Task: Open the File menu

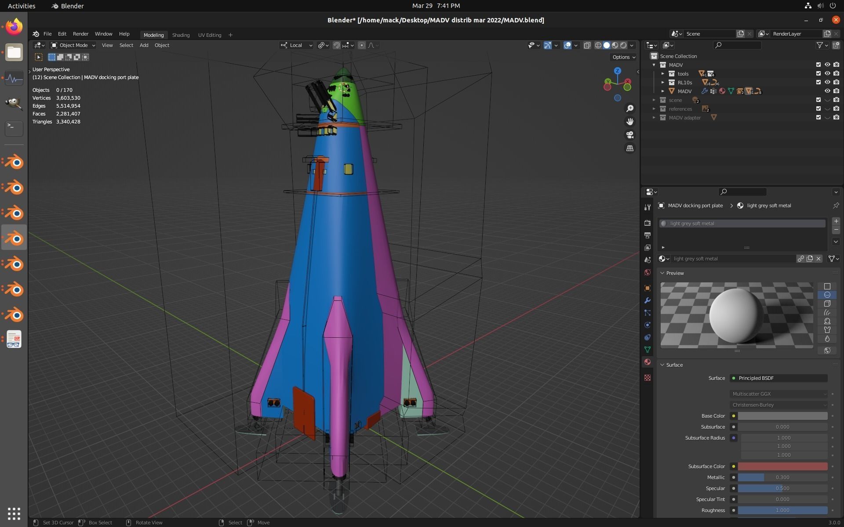Action: point(47,34)
